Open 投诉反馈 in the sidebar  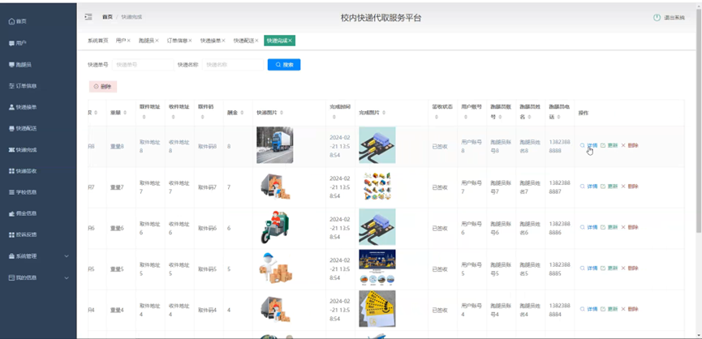23,234
